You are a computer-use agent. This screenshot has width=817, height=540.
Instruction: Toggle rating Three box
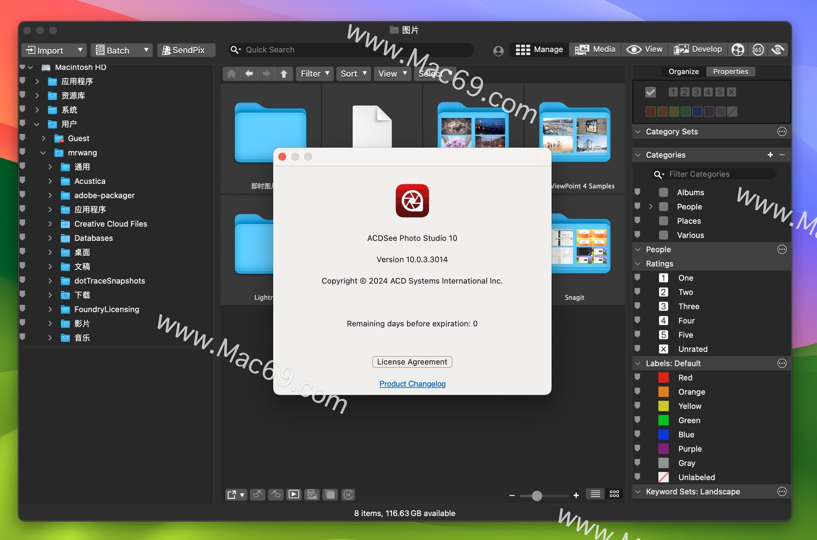pos(663,306)
